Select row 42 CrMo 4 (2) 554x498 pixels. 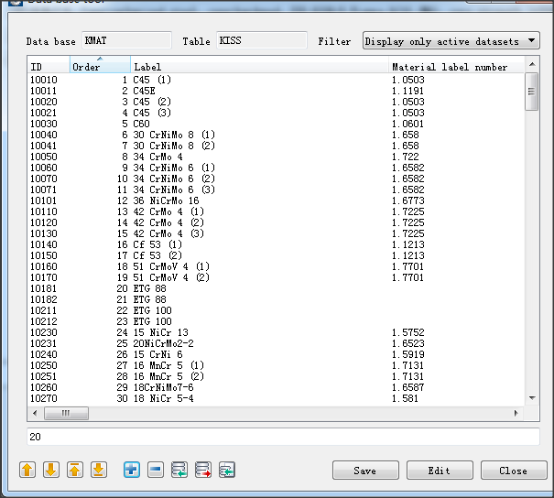(x=276, y=222)
